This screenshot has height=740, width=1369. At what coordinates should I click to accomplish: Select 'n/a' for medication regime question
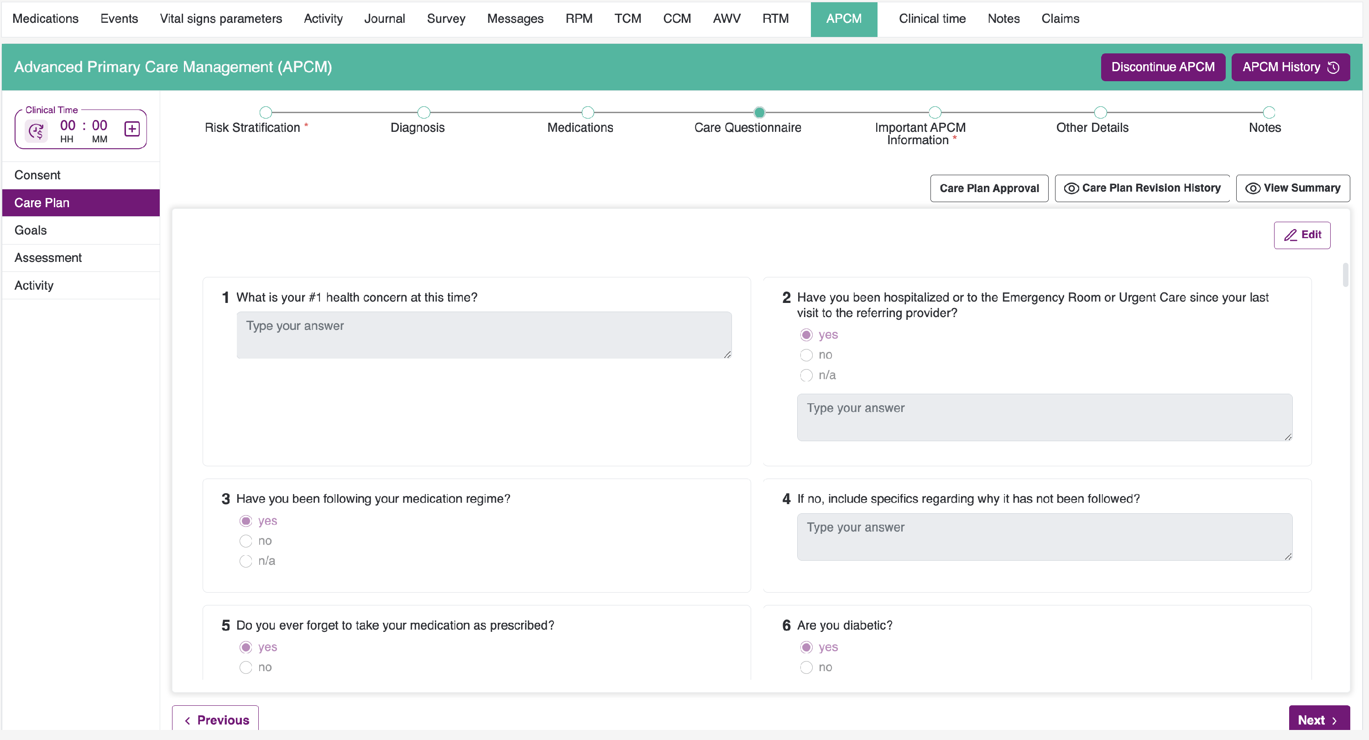(246, 561)
